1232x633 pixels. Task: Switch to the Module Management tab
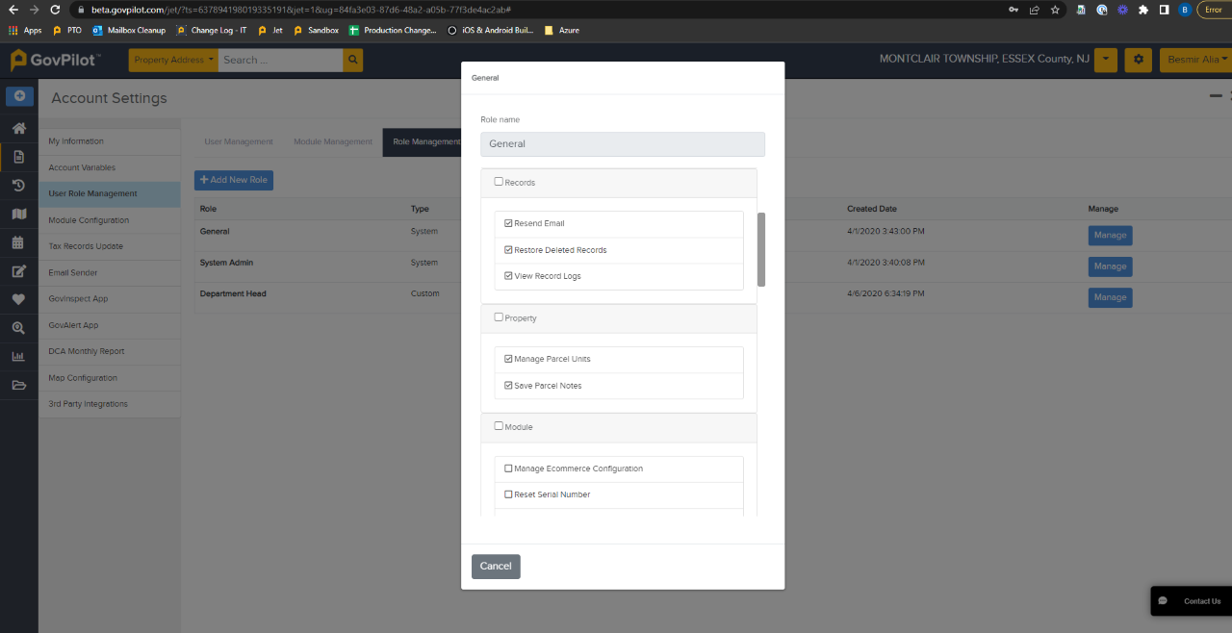(332, 141)
